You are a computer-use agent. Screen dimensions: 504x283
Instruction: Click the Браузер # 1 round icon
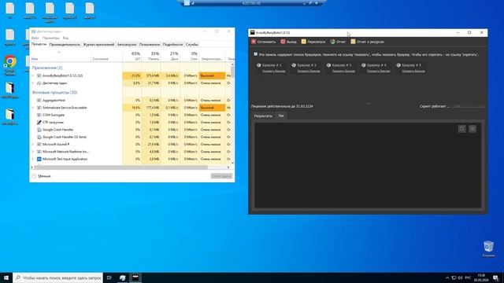point(259,65)
